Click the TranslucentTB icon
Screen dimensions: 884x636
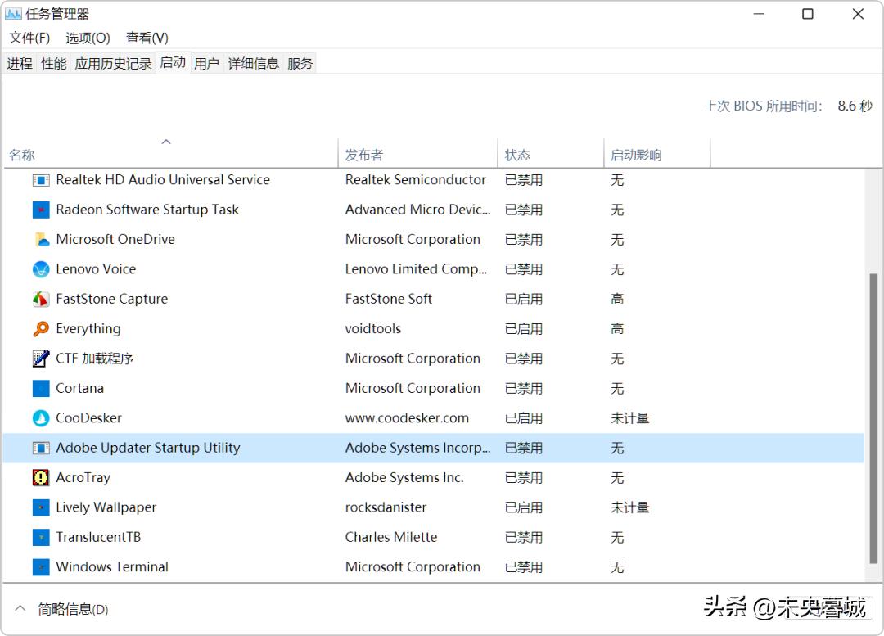[x=41, y=537]
